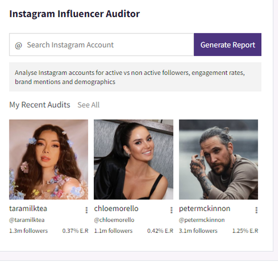The image size is (278, 263).
Task: Open the three-dot menu for chloemorello
Action: (172, 210)
